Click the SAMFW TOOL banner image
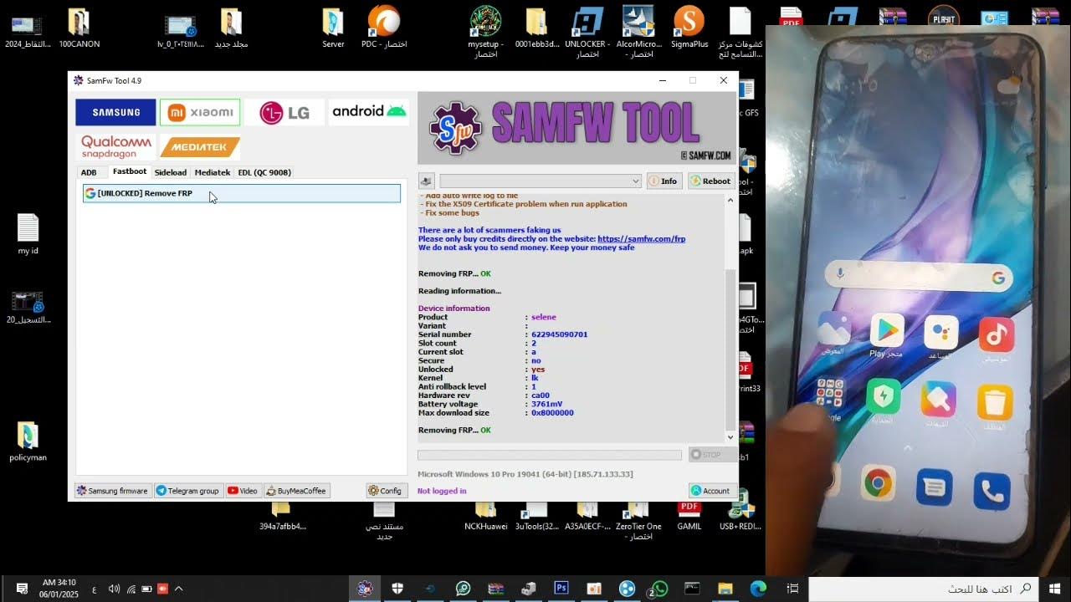The image size is (1071, 602). tap(576, 127)
